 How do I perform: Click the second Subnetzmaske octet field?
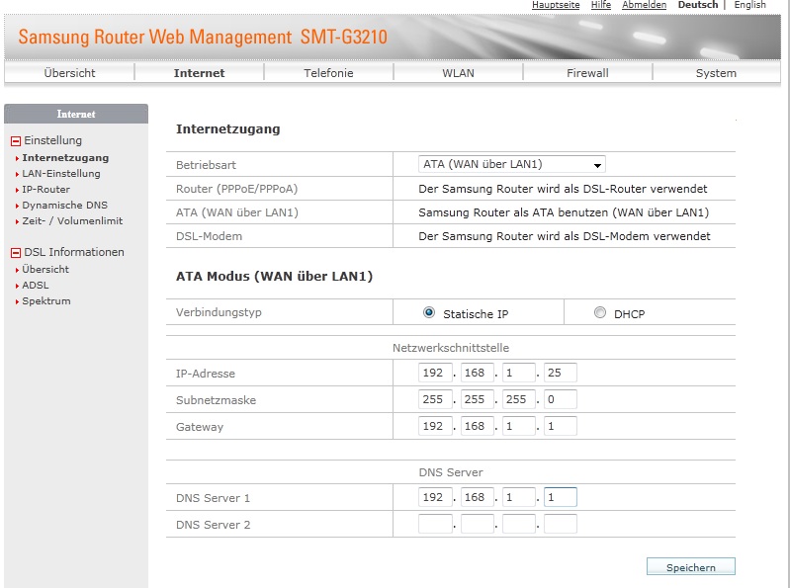click(477, 399)
